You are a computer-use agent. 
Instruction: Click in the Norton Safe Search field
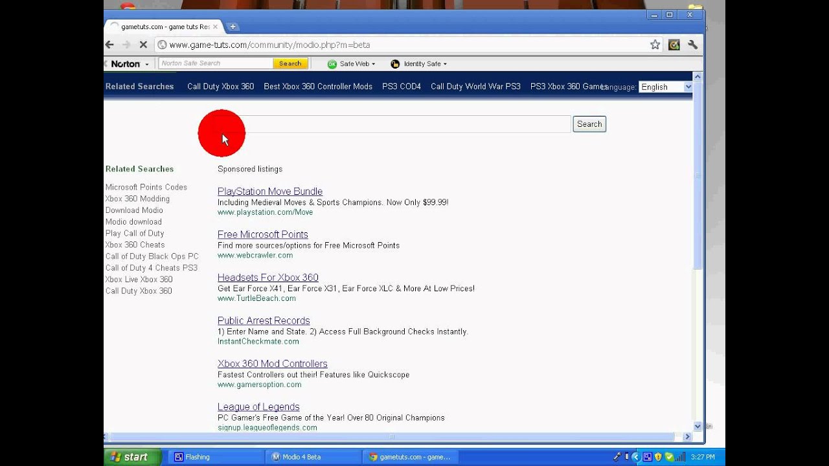216,63
